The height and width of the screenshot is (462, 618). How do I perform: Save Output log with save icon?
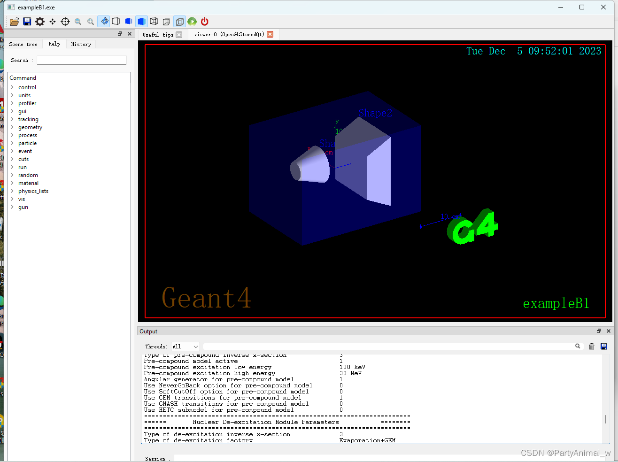604,346
